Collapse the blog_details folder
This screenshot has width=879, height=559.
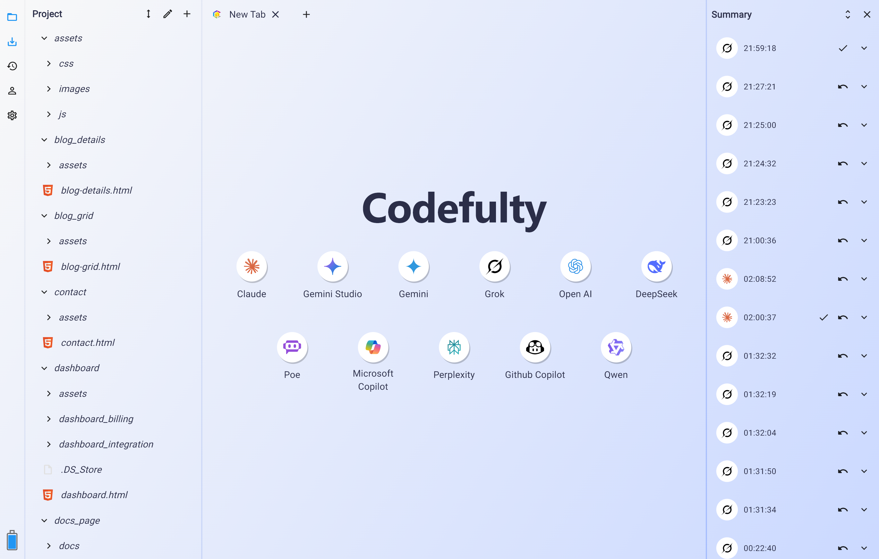(44, 140)
